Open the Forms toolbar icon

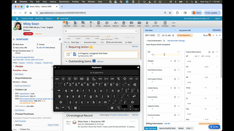(x=147, y=24)
